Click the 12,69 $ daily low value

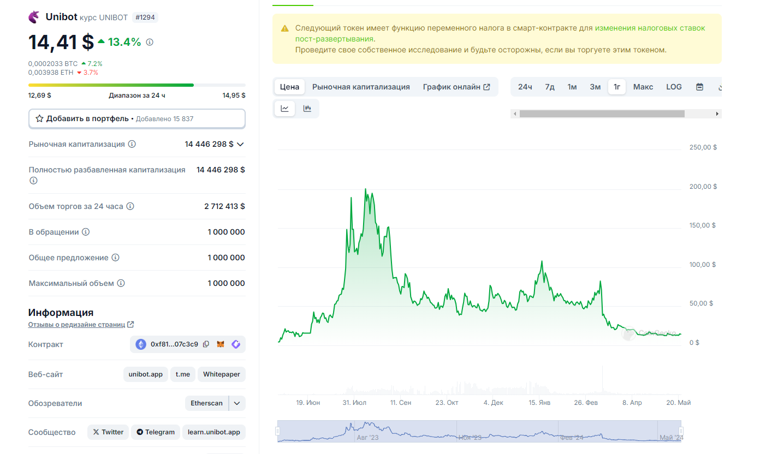(x=40, y=95)
